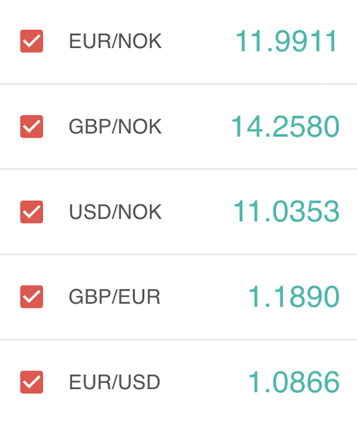Viewport: 357px width, 422px height.
Task: Click the 11.9911 exchange rate value
Action: [286, 41]
